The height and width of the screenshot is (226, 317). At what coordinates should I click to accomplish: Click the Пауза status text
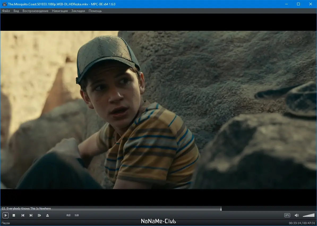click(x=6, y=223)
